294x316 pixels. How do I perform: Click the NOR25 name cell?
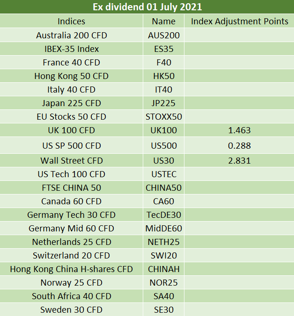(x=164, y=282)
